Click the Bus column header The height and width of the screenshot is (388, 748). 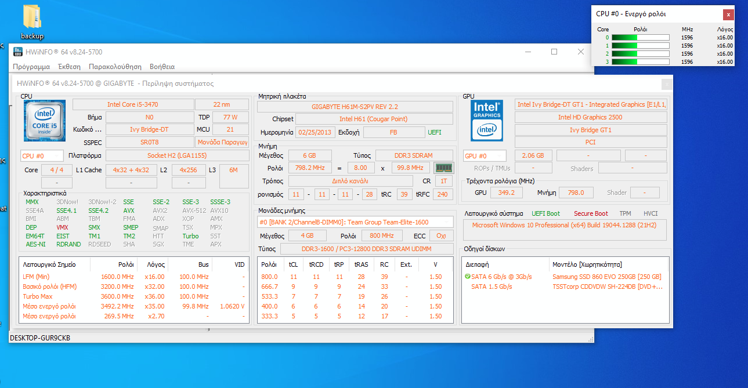point(190,264)
